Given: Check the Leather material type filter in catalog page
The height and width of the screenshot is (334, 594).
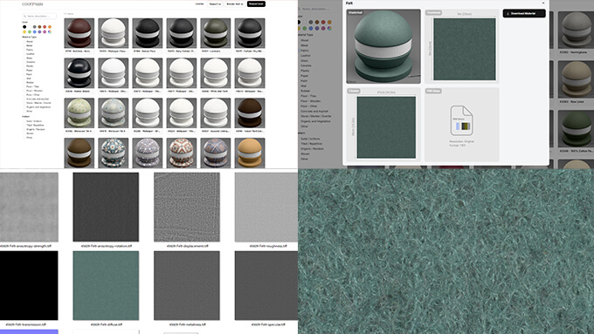Looking at the screenshot, I should click(29, 54).
